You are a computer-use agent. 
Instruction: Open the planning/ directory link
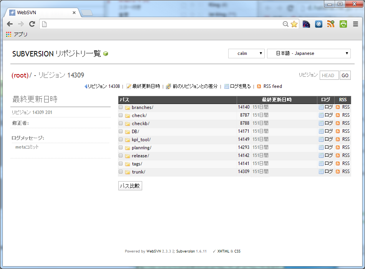click(x=141, y=148)
